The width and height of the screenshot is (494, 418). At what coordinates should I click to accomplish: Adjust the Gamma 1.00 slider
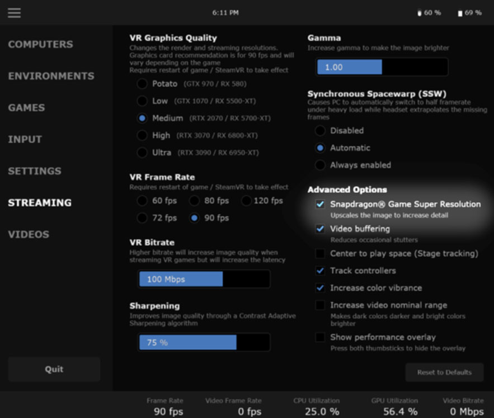[x=382, y=66]
